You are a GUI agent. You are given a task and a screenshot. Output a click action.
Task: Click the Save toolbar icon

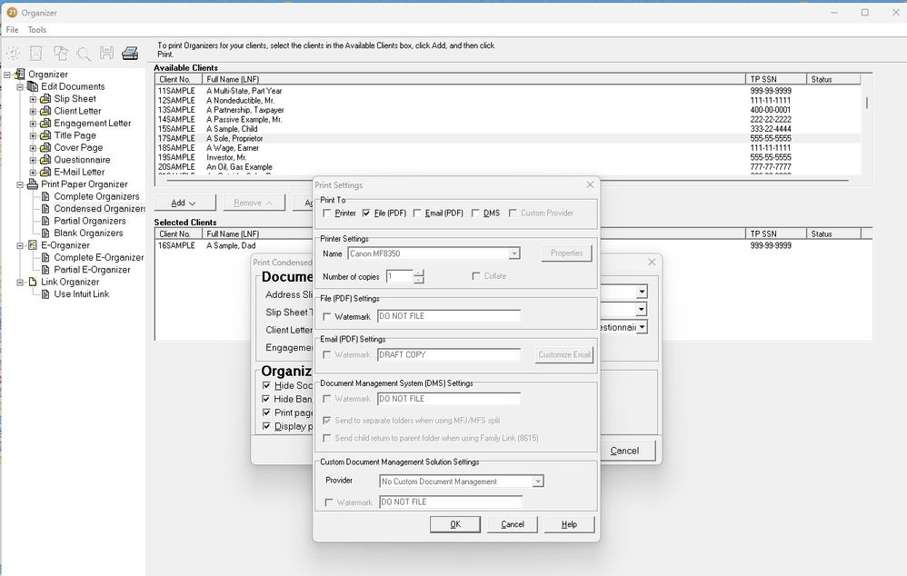tap(107, 52)
